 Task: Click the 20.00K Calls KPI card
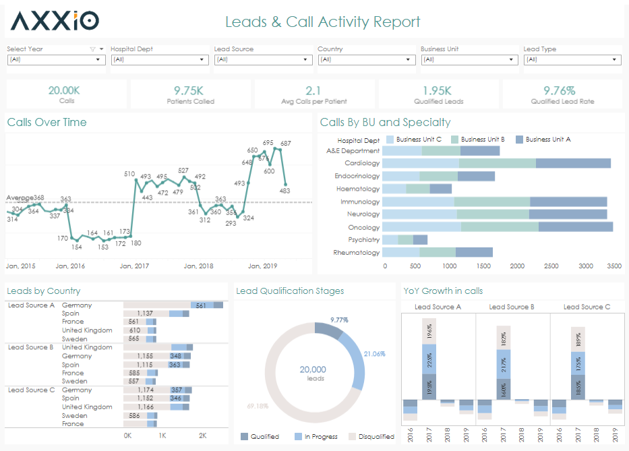coord(67,94)
